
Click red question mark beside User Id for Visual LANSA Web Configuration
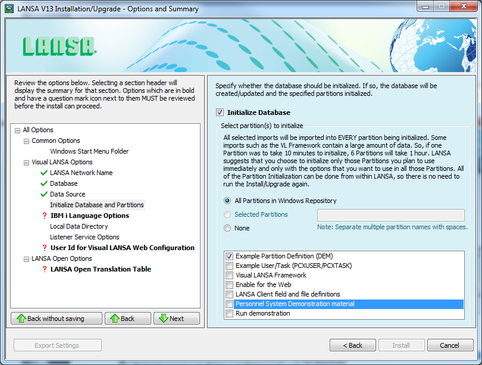[x=45, y=248]
